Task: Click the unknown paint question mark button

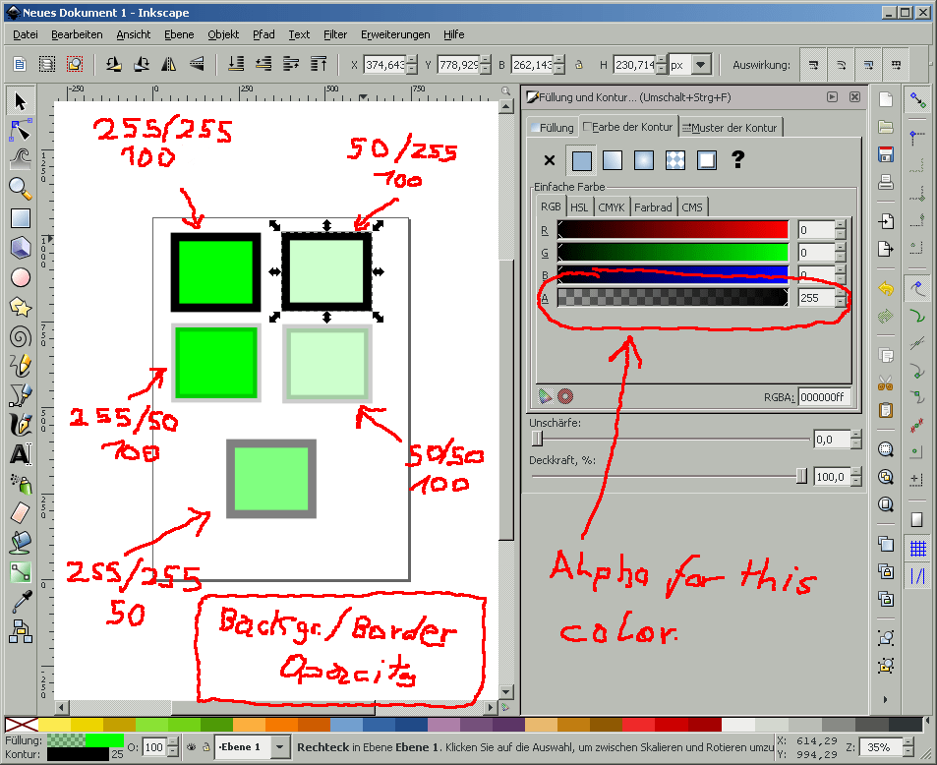Action: (x=737, y=161)
